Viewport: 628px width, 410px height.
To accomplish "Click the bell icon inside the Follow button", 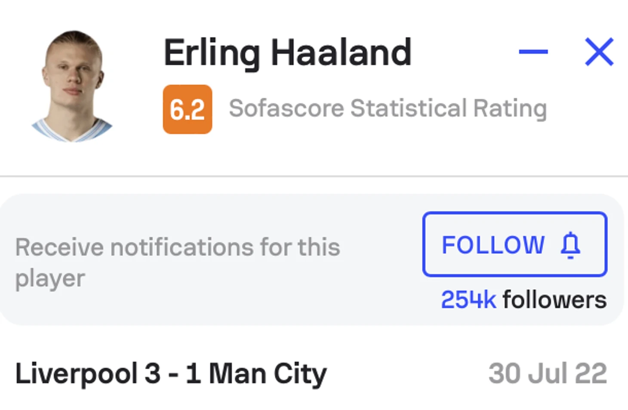I will click(571, 245).
